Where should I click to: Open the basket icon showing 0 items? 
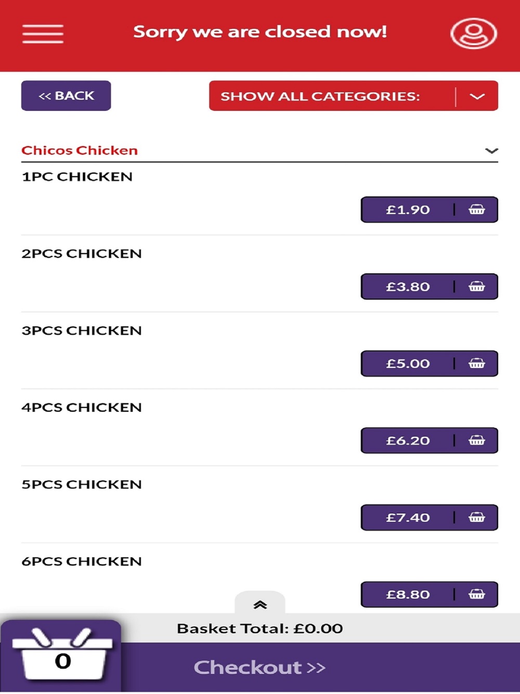pos(61,656)
